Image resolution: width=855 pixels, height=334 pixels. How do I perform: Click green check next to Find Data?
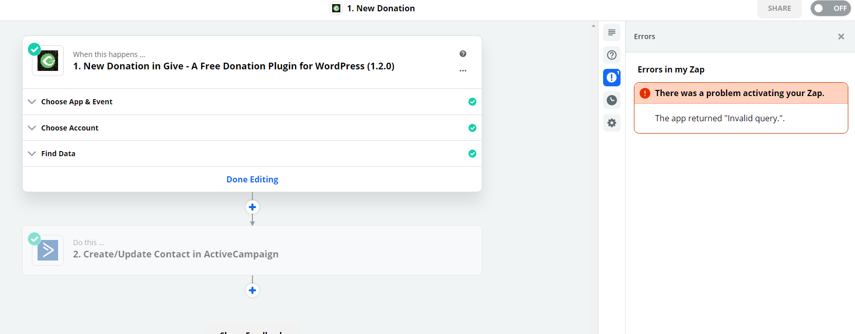[x=472, y=154]
